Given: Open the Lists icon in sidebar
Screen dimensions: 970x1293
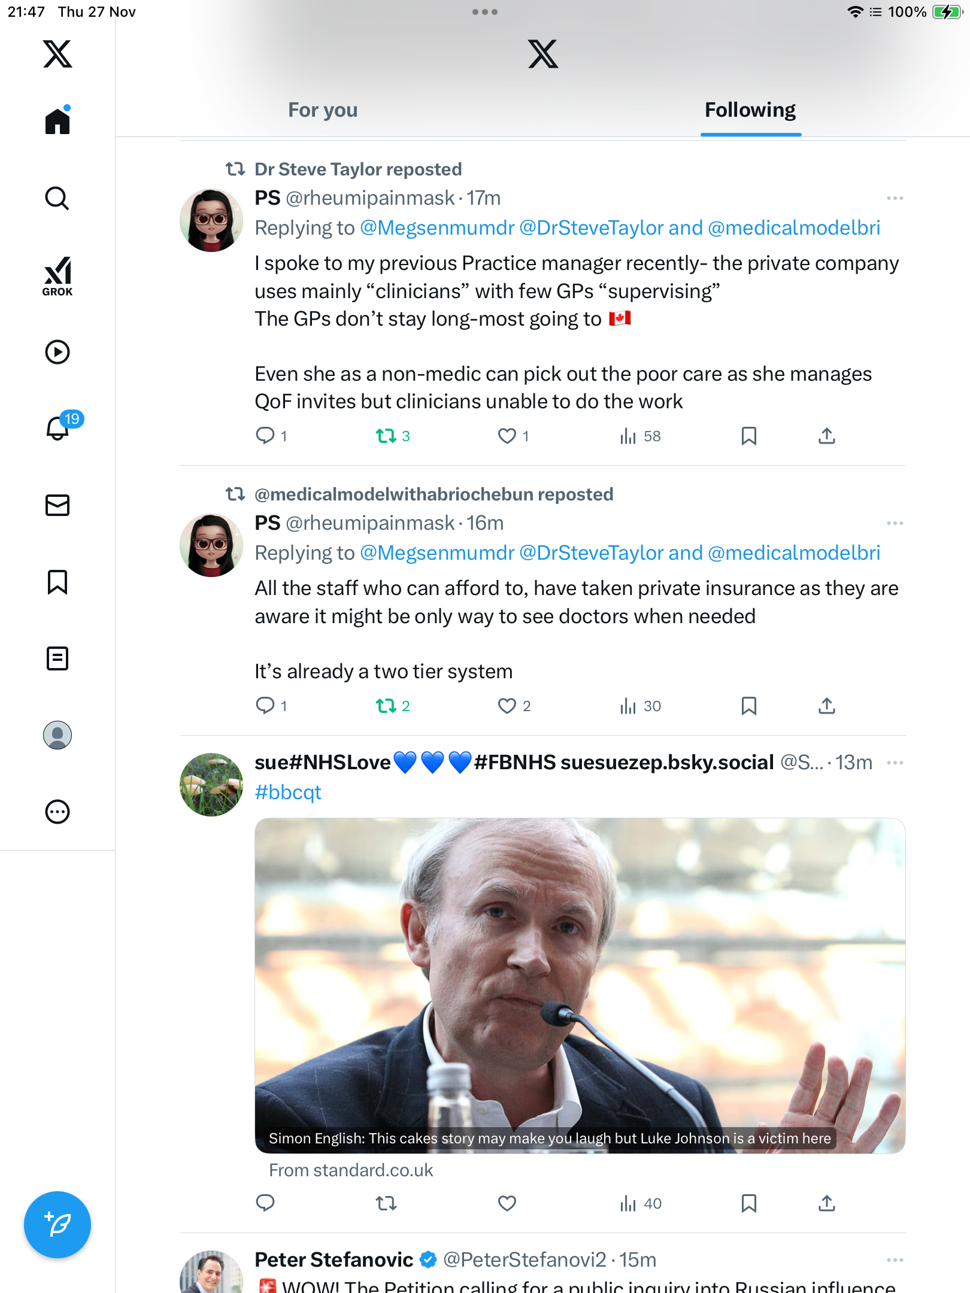Looking at the screenshot, I should click(57, 658).
